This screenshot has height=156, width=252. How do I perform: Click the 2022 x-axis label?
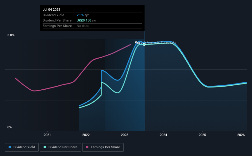click(86, 135)
